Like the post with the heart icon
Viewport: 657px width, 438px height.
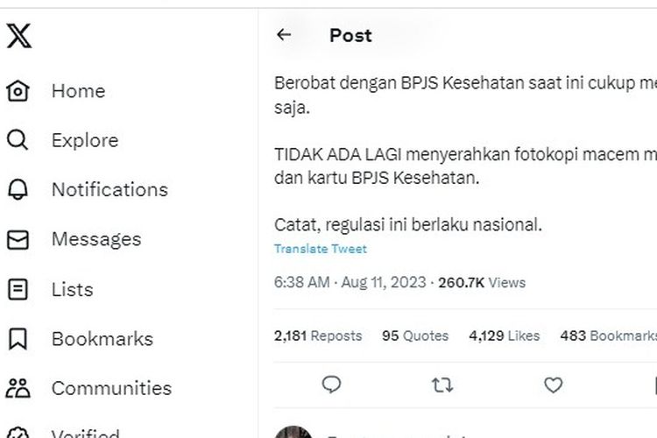(553, 384)
